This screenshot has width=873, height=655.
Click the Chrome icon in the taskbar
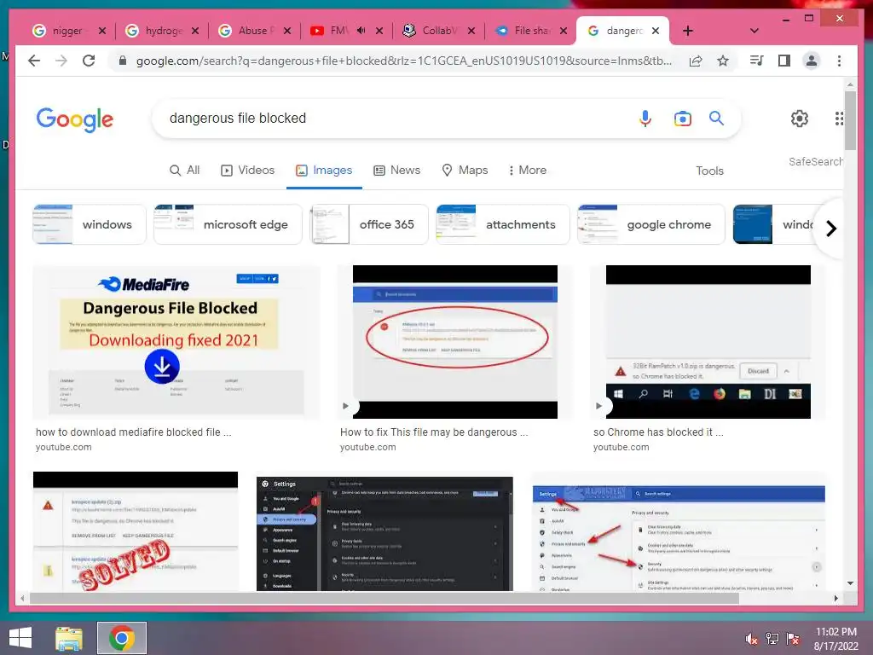click(x=122, y=638)
